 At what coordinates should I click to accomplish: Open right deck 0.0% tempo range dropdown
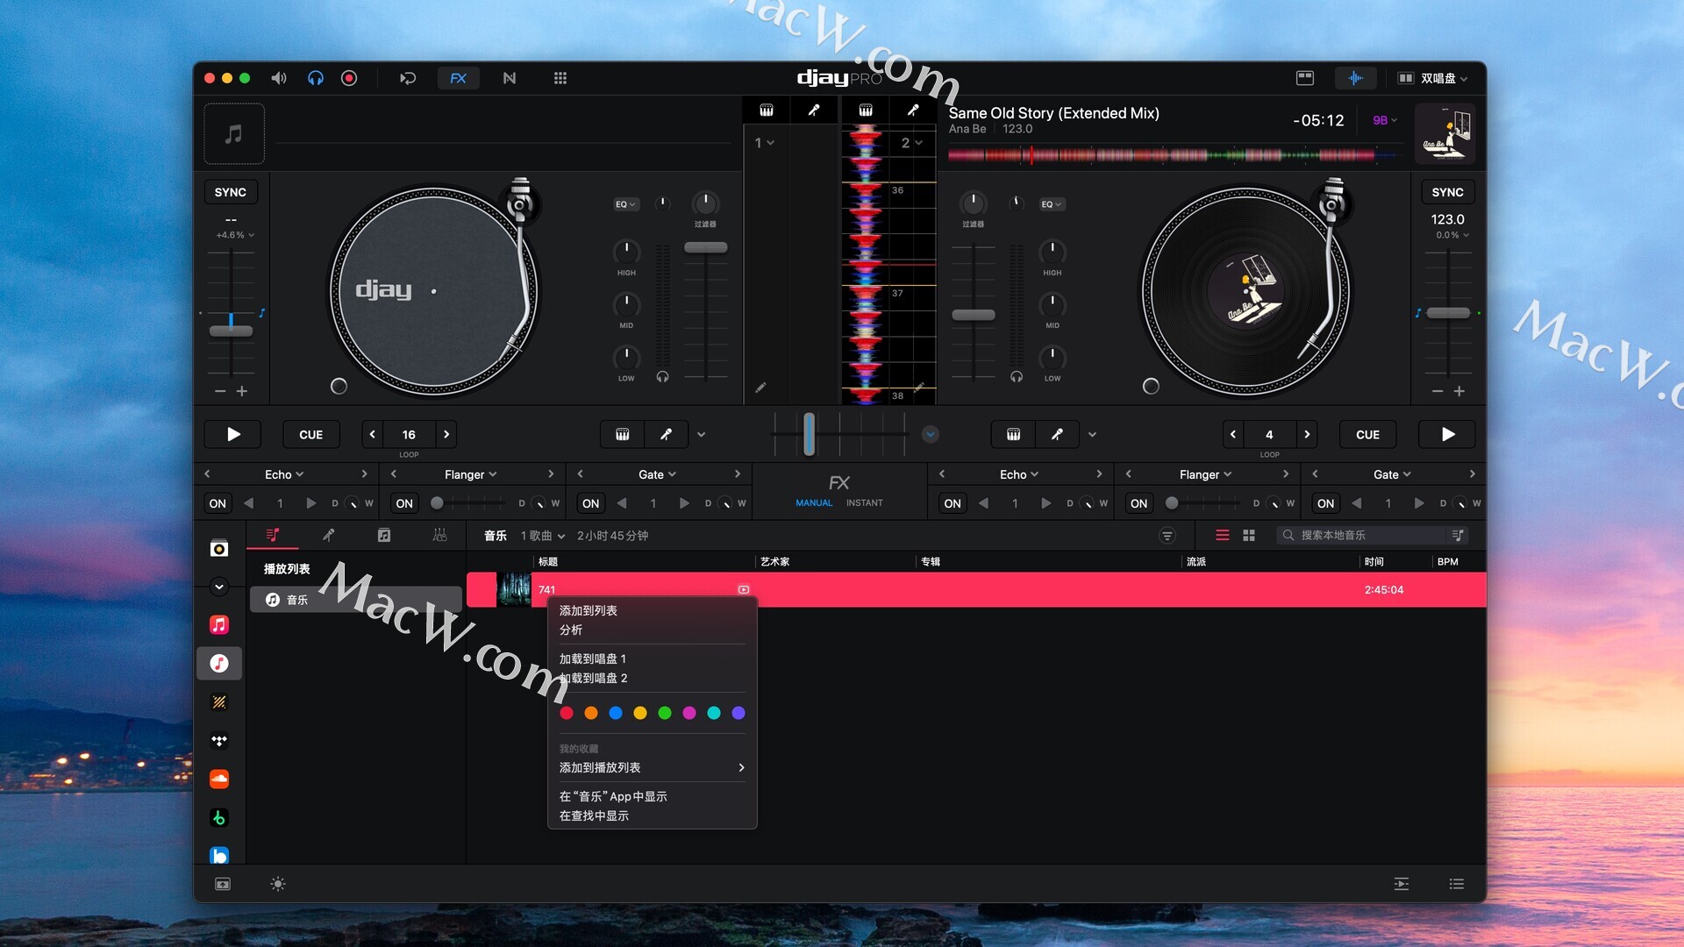pyautogui.click(x=1452, y=235)
